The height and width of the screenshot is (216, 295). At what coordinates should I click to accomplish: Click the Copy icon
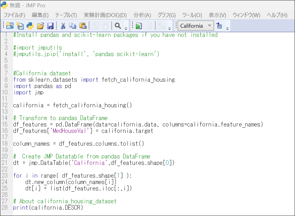[73, 26]
